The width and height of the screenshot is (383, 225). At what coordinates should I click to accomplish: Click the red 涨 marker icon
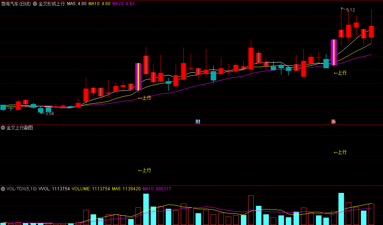point(333,122)
